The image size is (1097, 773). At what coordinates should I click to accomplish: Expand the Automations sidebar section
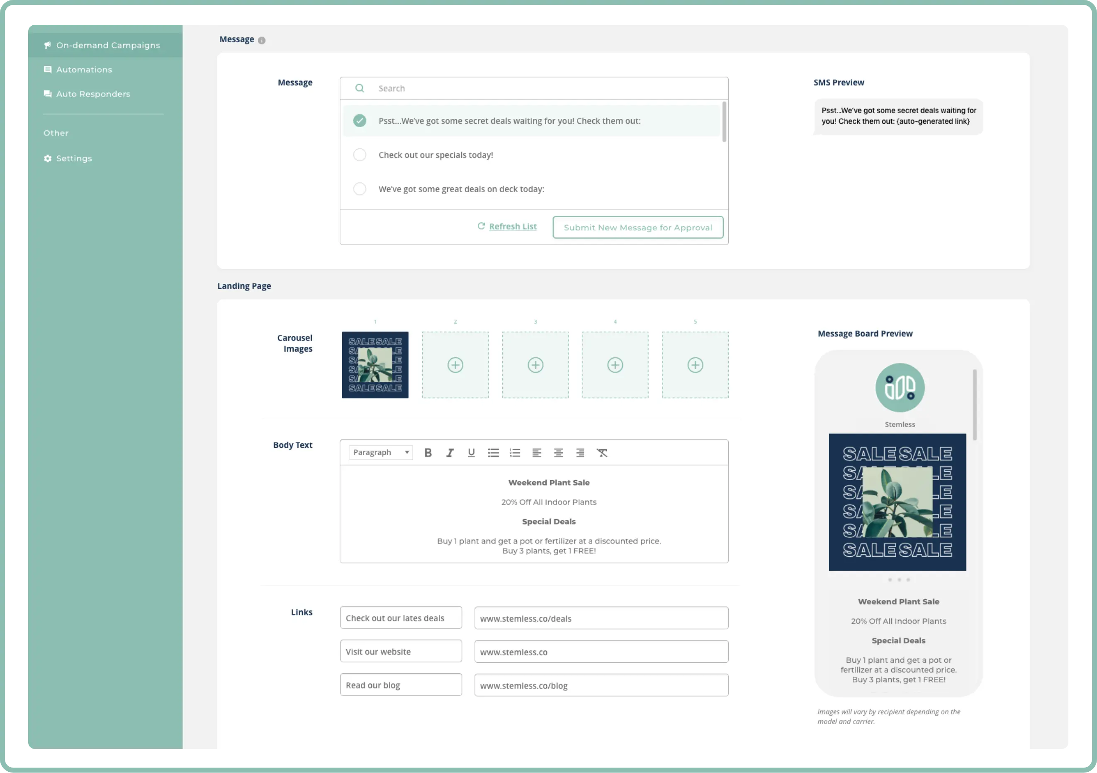84,69
